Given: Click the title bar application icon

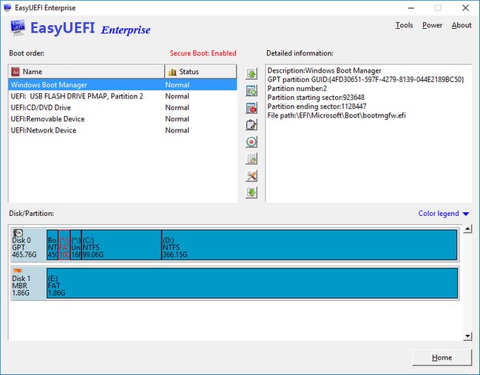Looking at the screenshot, I should pos(7,7).
